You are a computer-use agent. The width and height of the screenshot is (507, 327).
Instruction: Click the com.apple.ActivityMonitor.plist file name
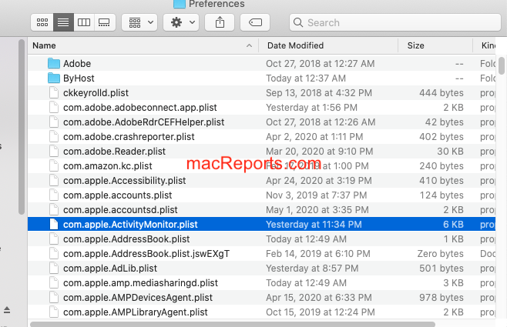pyautogui.click(x=130, y=225)
